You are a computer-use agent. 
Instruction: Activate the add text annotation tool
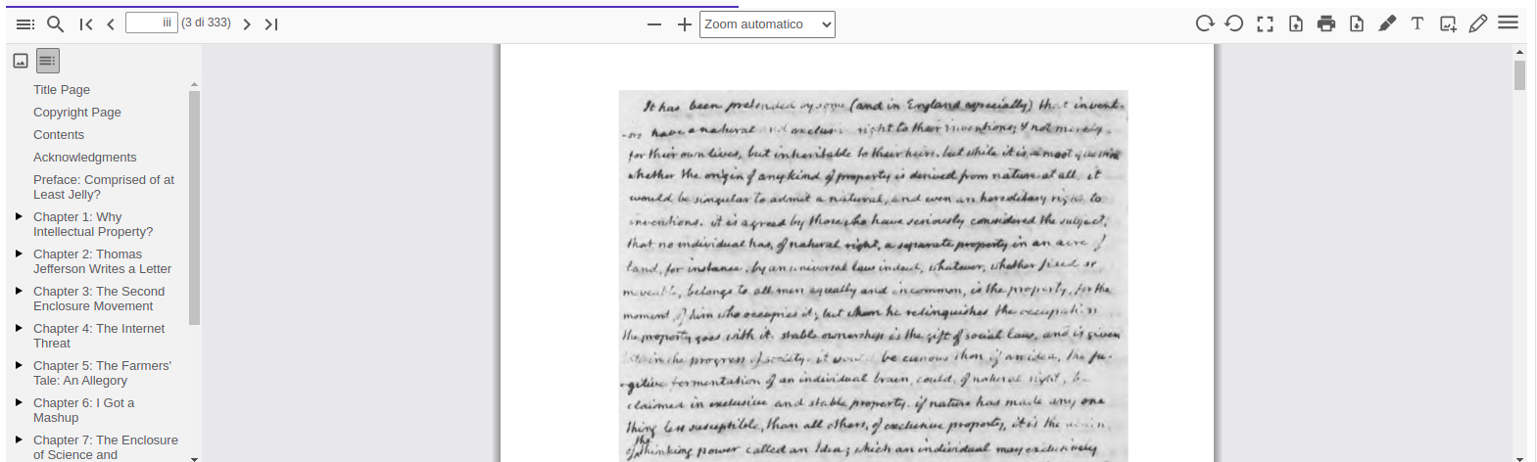click(1417, 24)
